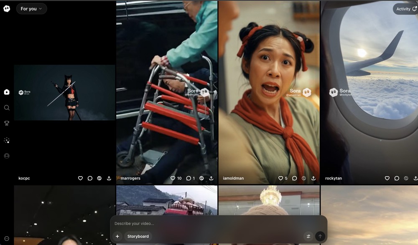Open the Activity notifications button
Screen dimensions: 418x245
pos(405,9)
